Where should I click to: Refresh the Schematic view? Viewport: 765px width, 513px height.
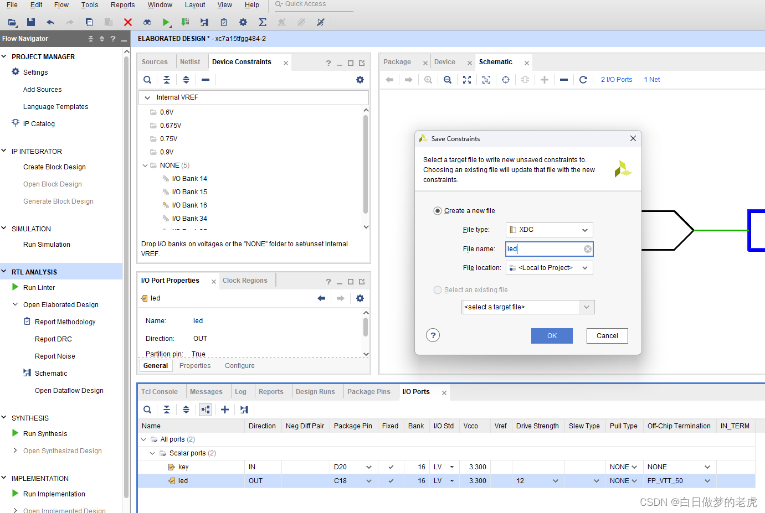pyautogui.click(x=583, y=80)
